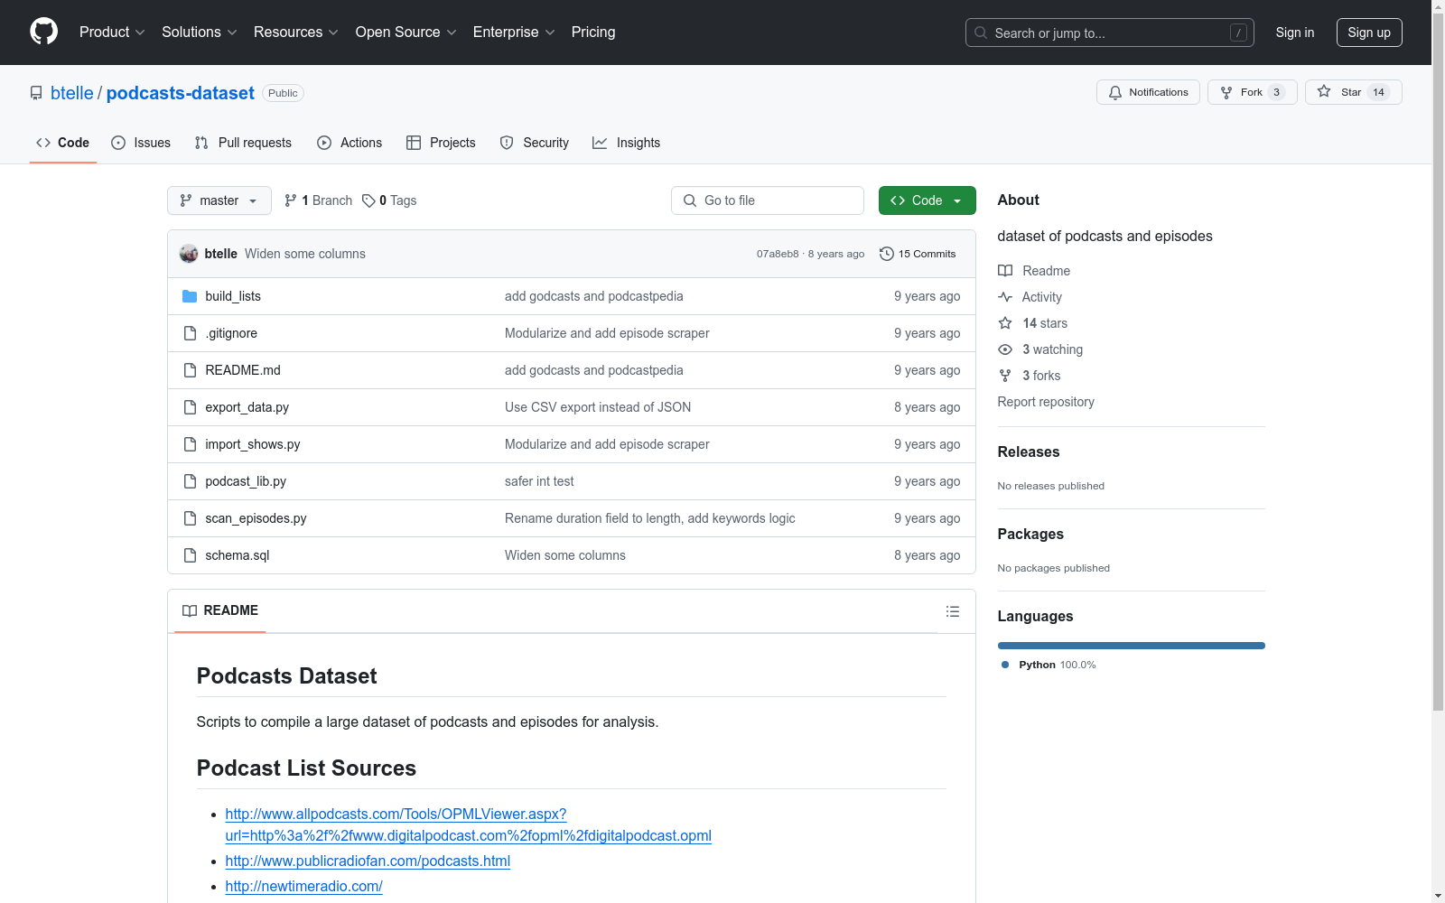
Task: Click the Go to file input
Action: pos(768,200)
